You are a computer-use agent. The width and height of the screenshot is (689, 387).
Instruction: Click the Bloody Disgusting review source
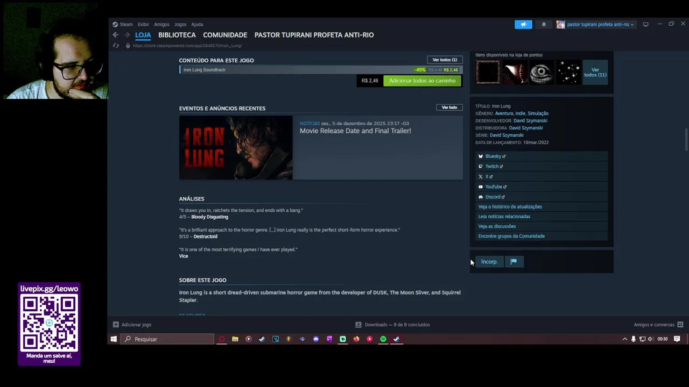(x=209, y=217)
